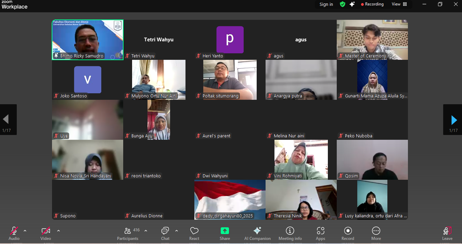The image size is (462, 244).
Task: Select the dedy_dirgahayuri80_2025 flag tile
Action: coord(230,200)
